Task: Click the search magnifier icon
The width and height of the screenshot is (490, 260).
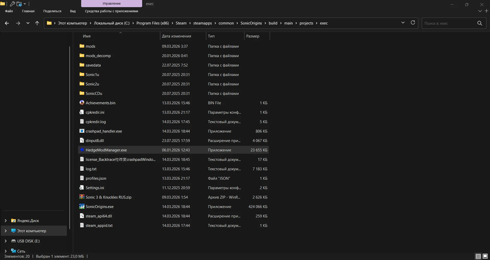Action: point(480,23)
